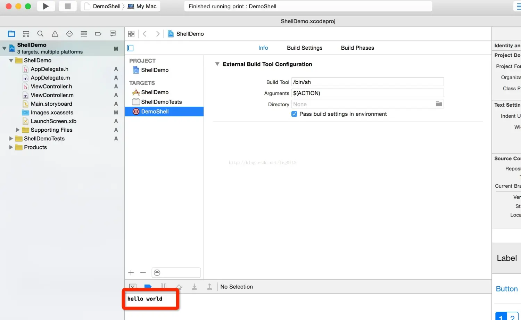Screen dimensions: 521x320
Task: Switch to the Info tab
Action: point(263,48)
